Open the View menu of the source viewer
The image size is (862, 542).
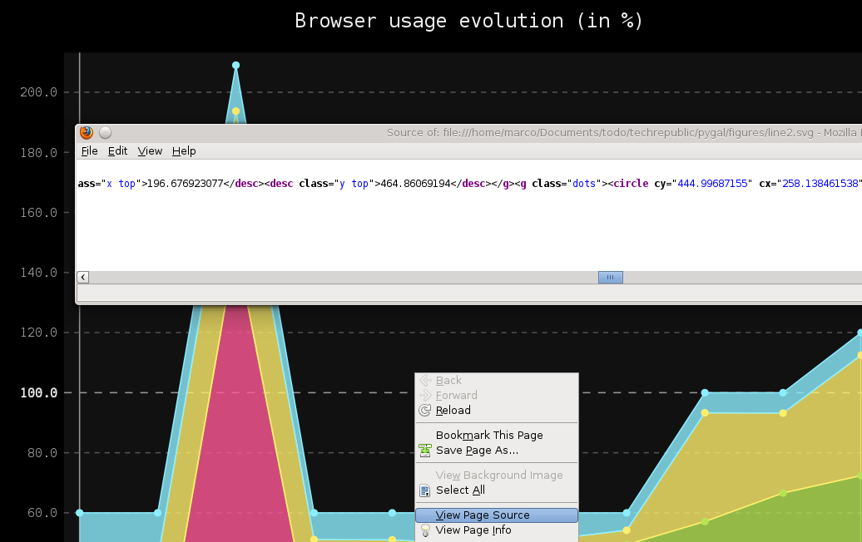150,151
